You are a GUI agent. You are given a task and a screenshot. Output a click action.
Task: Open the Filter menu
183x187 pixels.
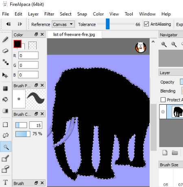tap(49, 14)
